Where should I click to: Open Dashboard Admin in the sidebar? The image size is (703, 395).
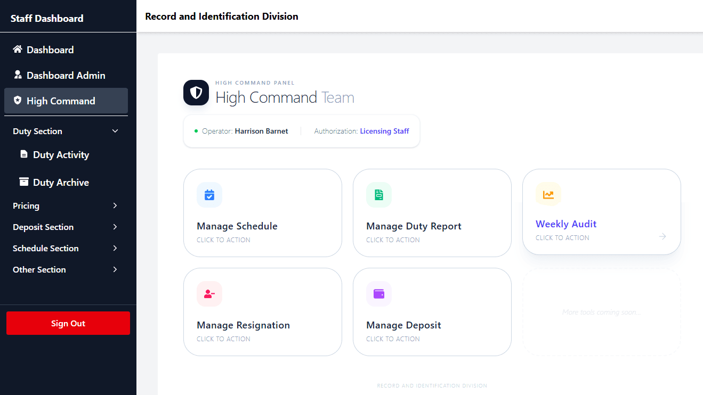[x=66, y=76]
